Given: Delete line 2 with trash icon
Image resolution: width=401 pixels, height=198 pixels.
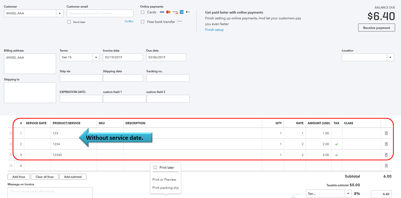Looking at the screenshot, I should click(x=386, y=144).
